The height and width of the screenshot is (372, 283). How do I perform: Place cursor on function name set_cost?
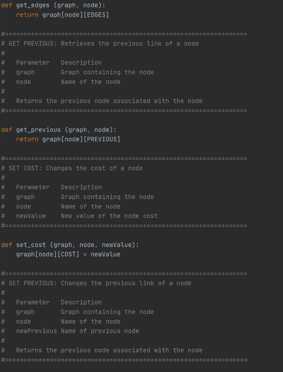(31, 245)
